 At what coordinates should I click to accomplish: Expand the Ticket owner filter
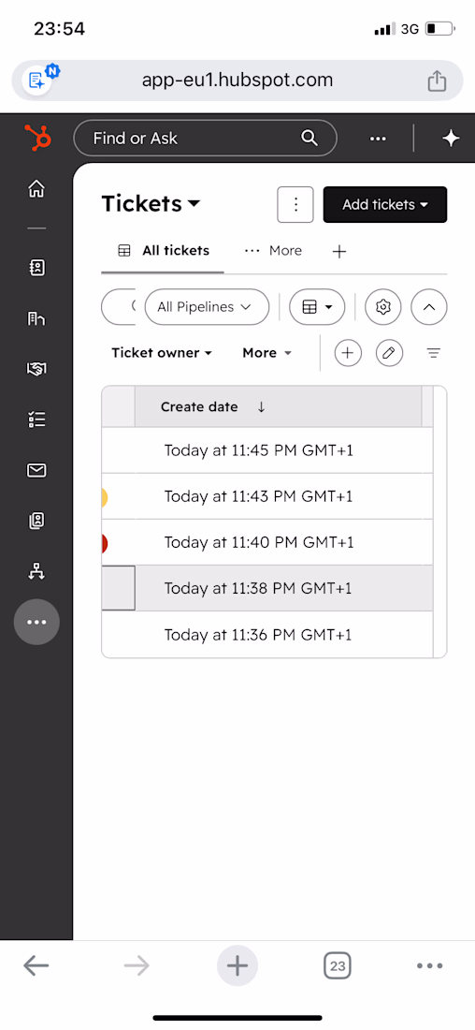pos(162,353)
